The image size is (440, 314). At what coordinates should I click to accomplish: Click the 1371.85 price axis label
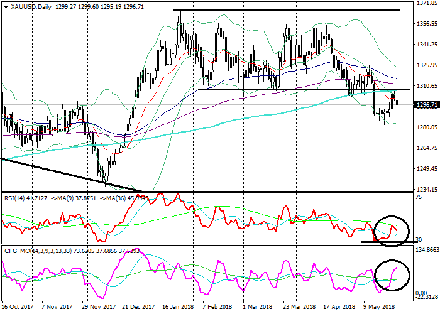pos(426,3)
